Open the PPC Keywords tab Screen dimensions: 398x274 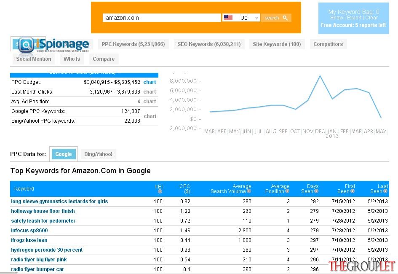point(133,44)
